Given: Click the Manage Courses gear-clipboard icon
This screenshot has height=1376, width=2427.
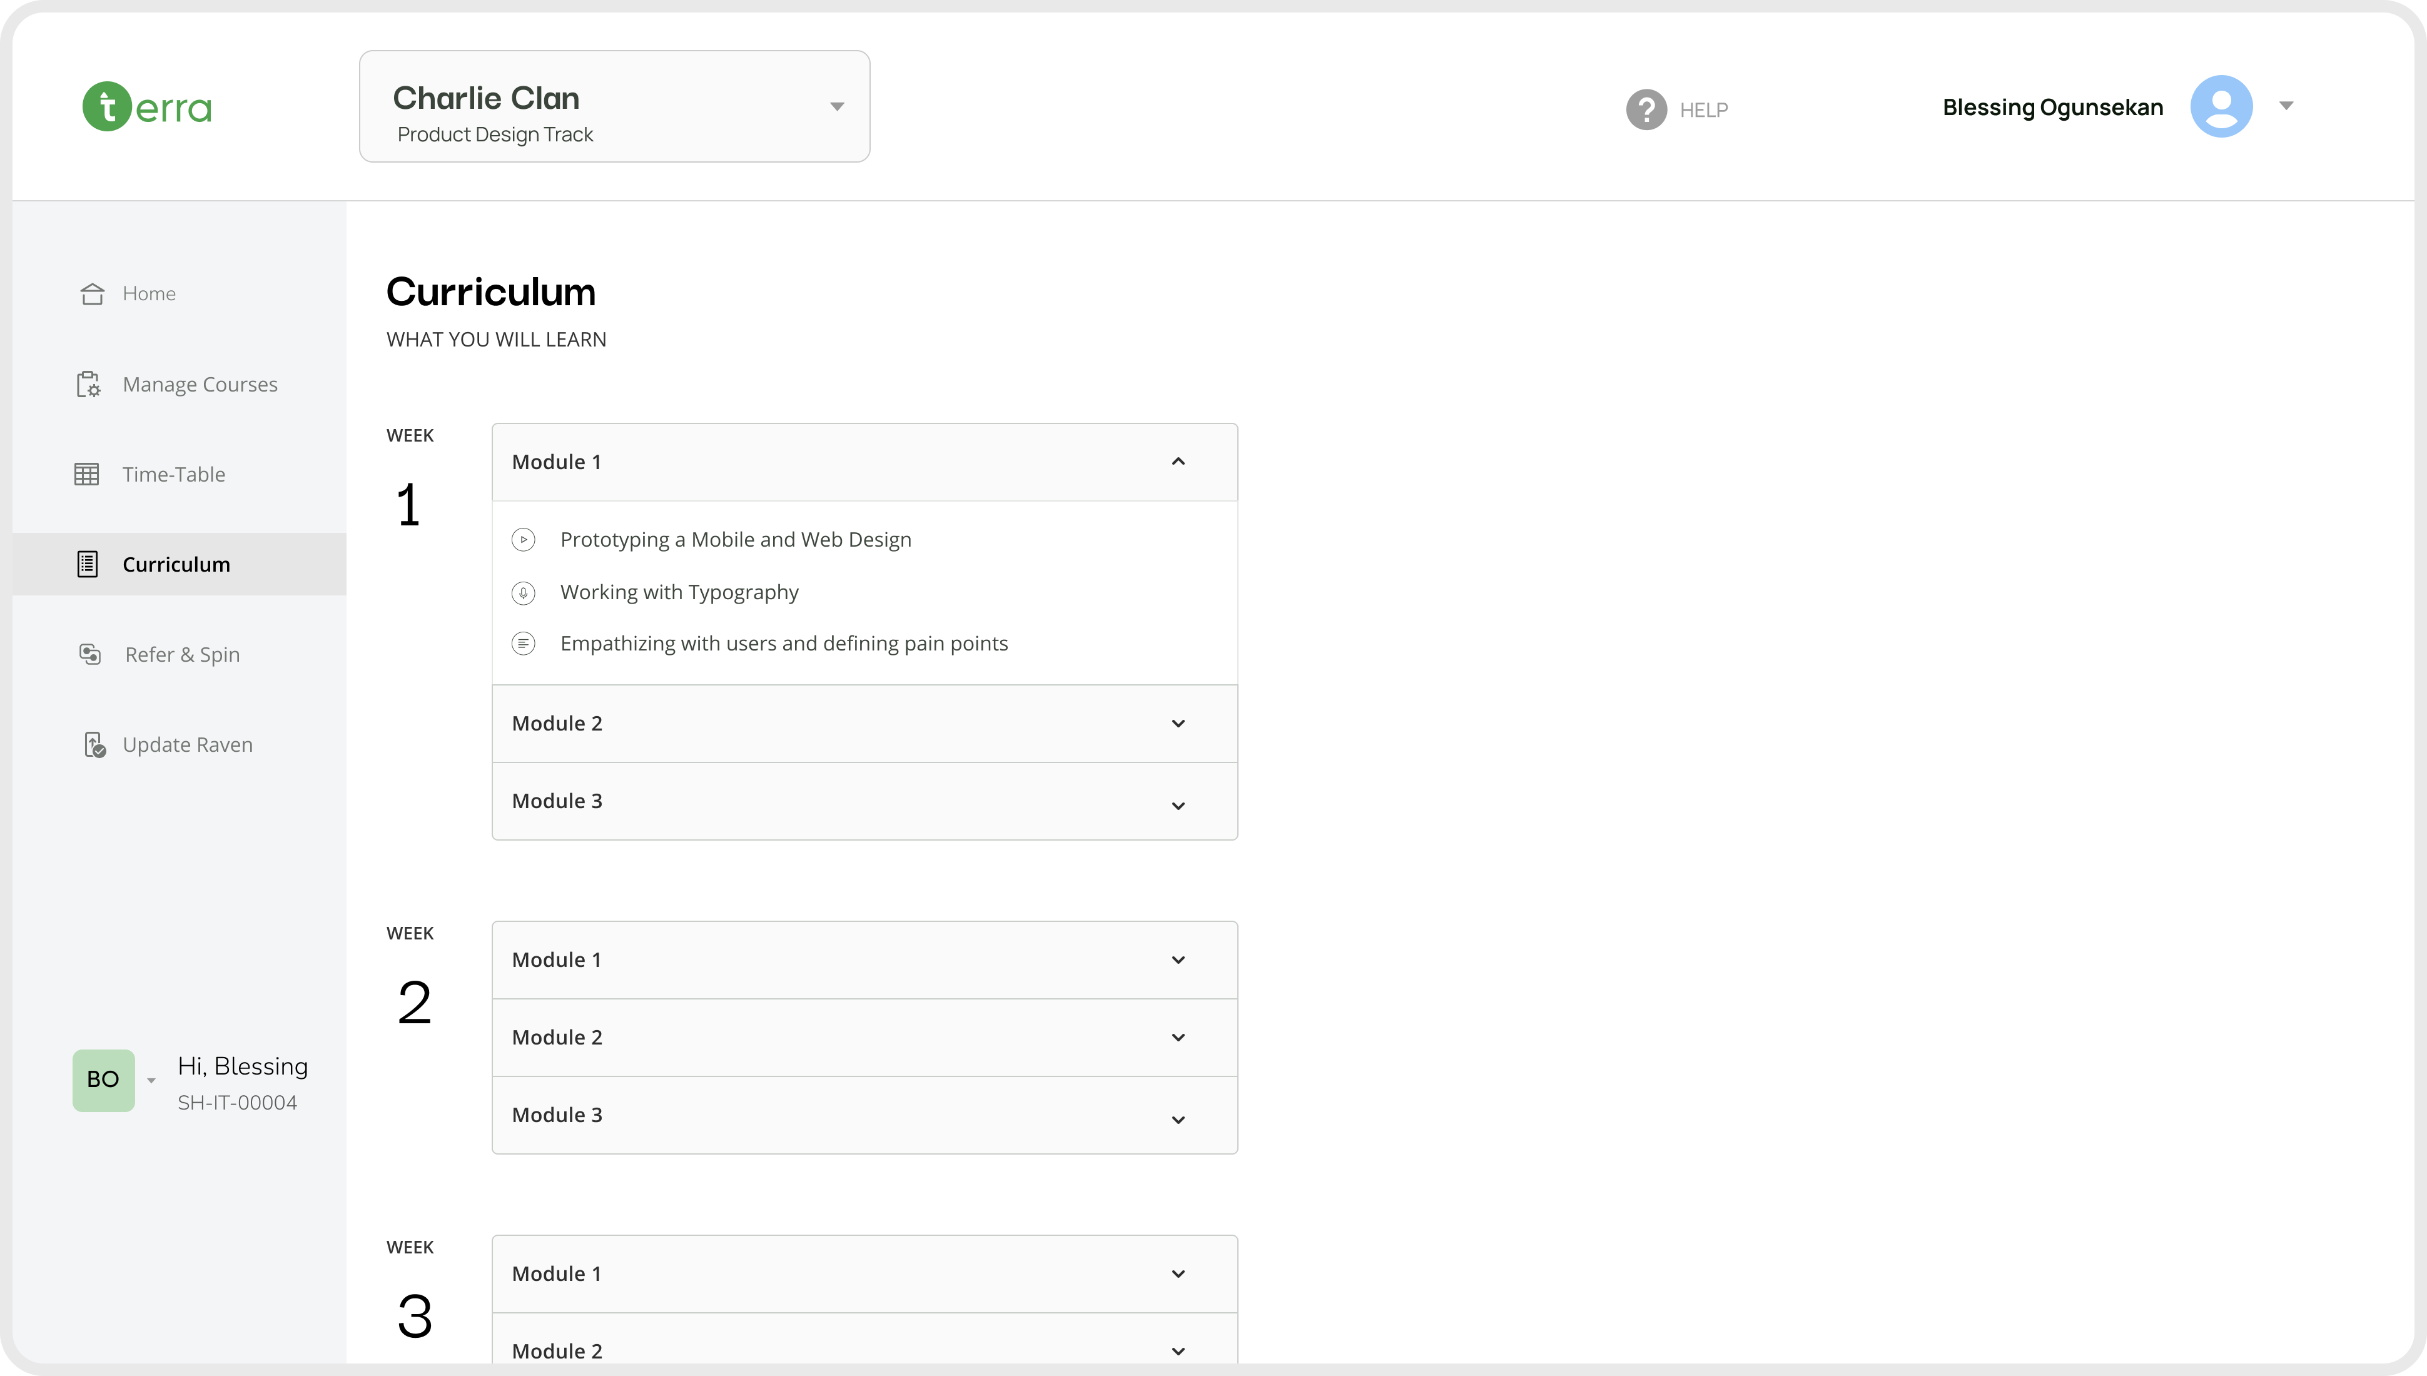Looking at the screenshot, I should [x=88, y=385].
